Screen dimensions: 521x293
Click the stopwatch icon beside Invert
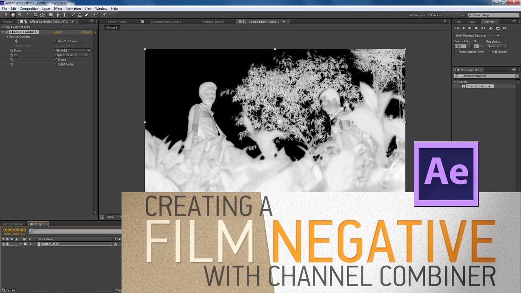point(12,60)
